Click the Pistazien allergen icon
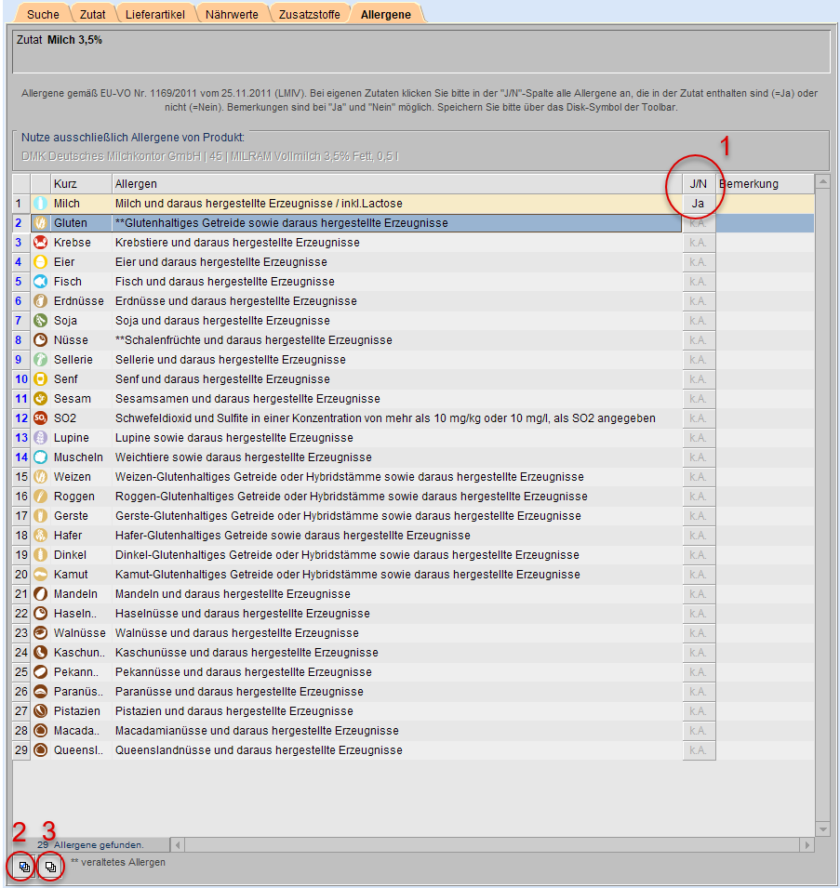840x888 pixels. 40,711
